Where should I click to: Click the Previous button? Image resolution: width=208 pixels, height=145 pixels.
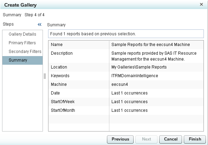[120, 139]
